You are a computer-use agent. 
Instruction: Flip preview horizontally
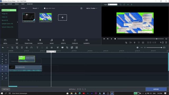click(x=128, y=4)
